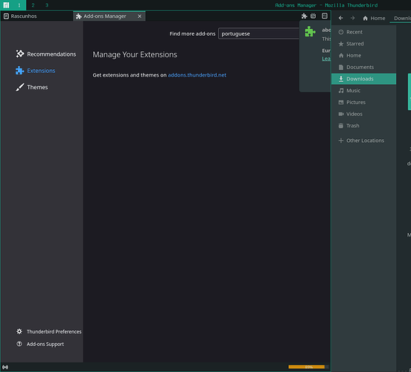The image size is (411, 372).
Task: Click the Downloads arrow icon in file sidebar
Action: pos(341,79)
